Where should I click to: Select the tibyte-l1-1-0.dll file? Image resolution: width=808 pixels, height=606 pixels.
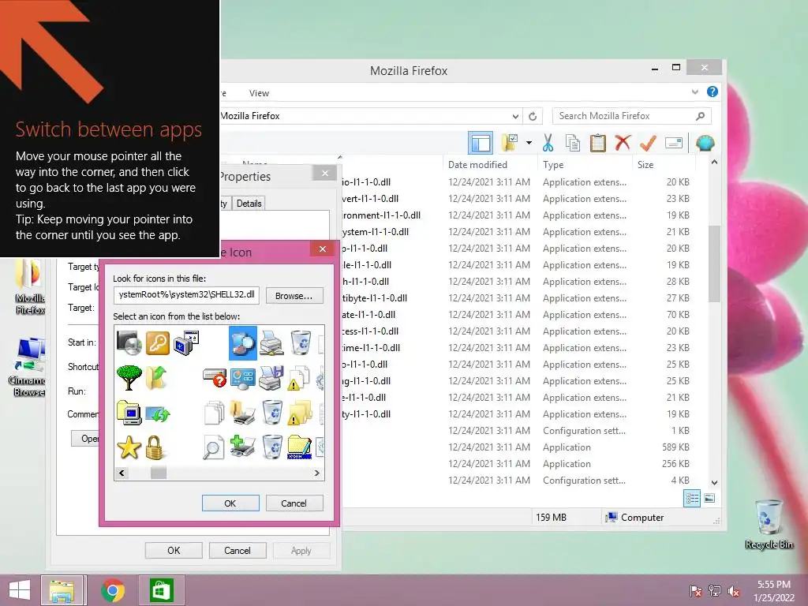click(x=375, y=297)
